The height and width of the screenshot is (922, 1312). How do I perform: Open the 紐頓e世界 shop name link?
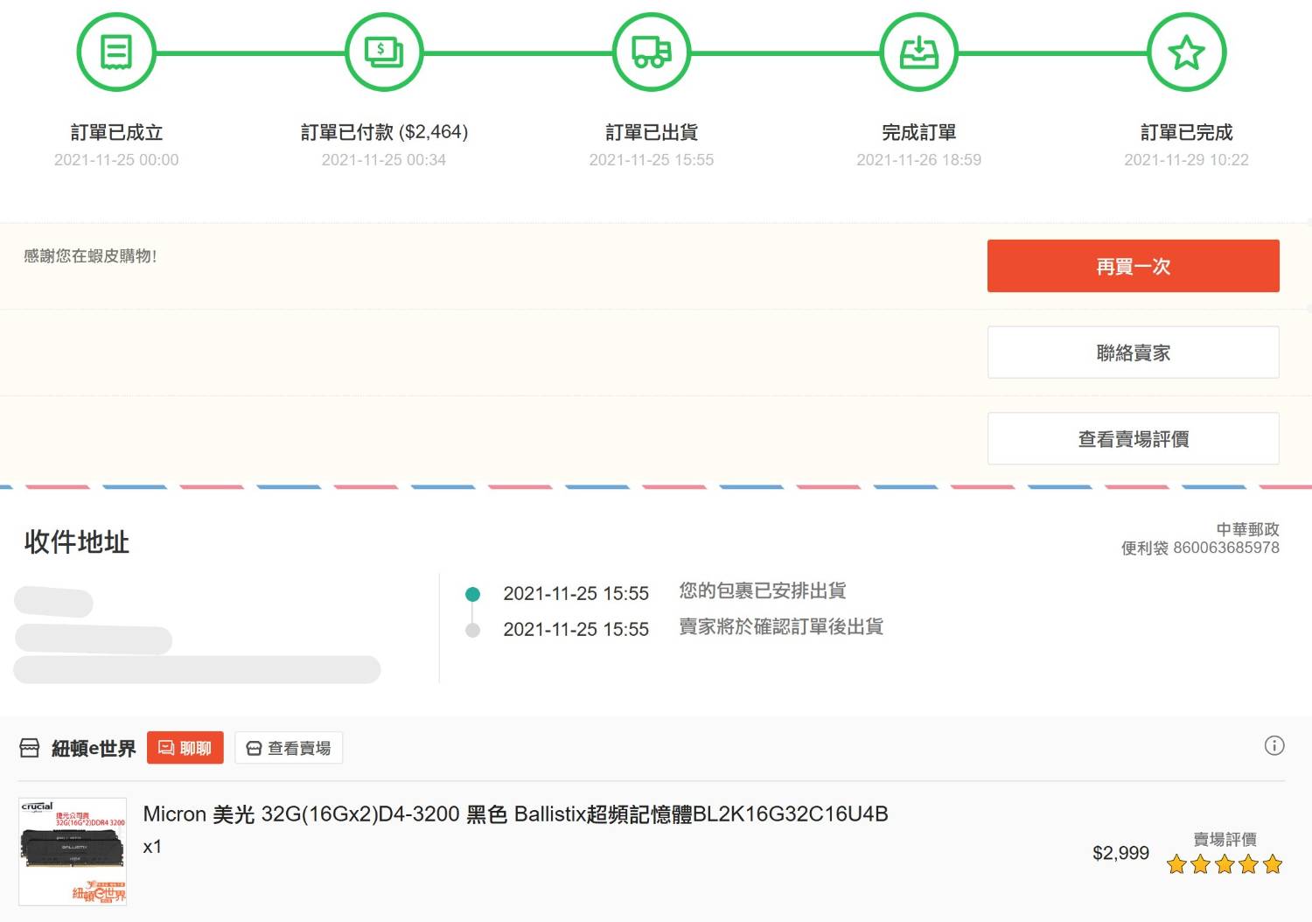(x=94, y=749)
